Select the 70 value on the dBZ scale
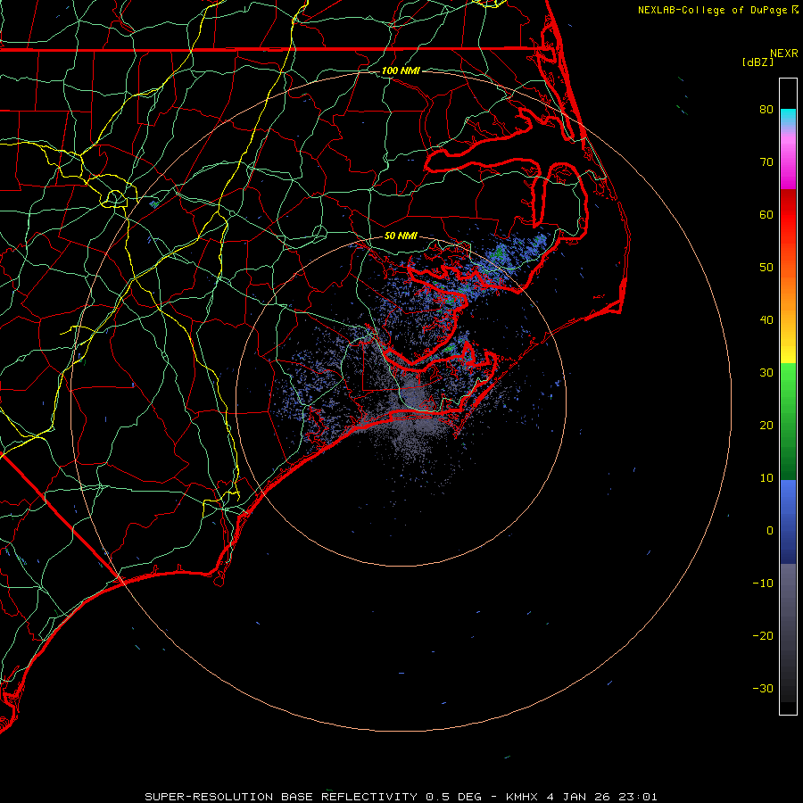The image size is (803, 803). pos(766,161)
